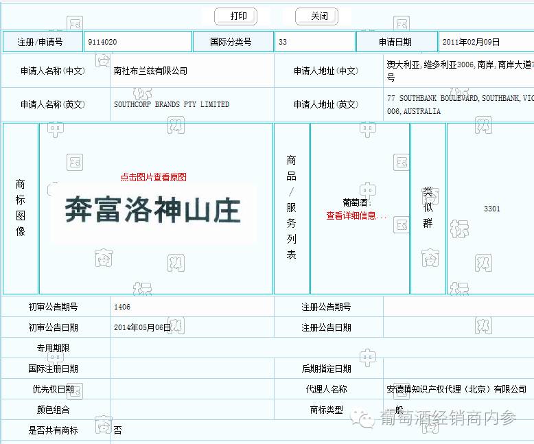
Task: Click the 代理人名称 label
Action: pyautogui.click(x=326, y=389)
